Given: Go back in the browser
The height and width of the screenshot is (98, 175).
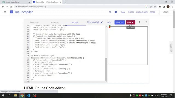Looking at the screenshot, I should [x=3, y=7].
